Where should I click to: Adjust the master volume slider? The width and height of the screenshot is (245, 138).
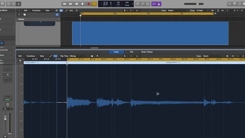[x=194, y=4]
